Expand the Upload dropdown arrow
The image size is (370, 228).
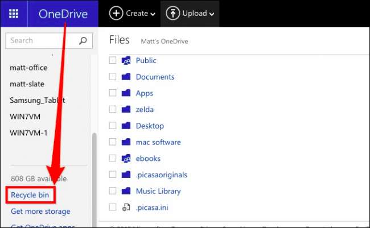pyautogui.click(x=212, y=14)
